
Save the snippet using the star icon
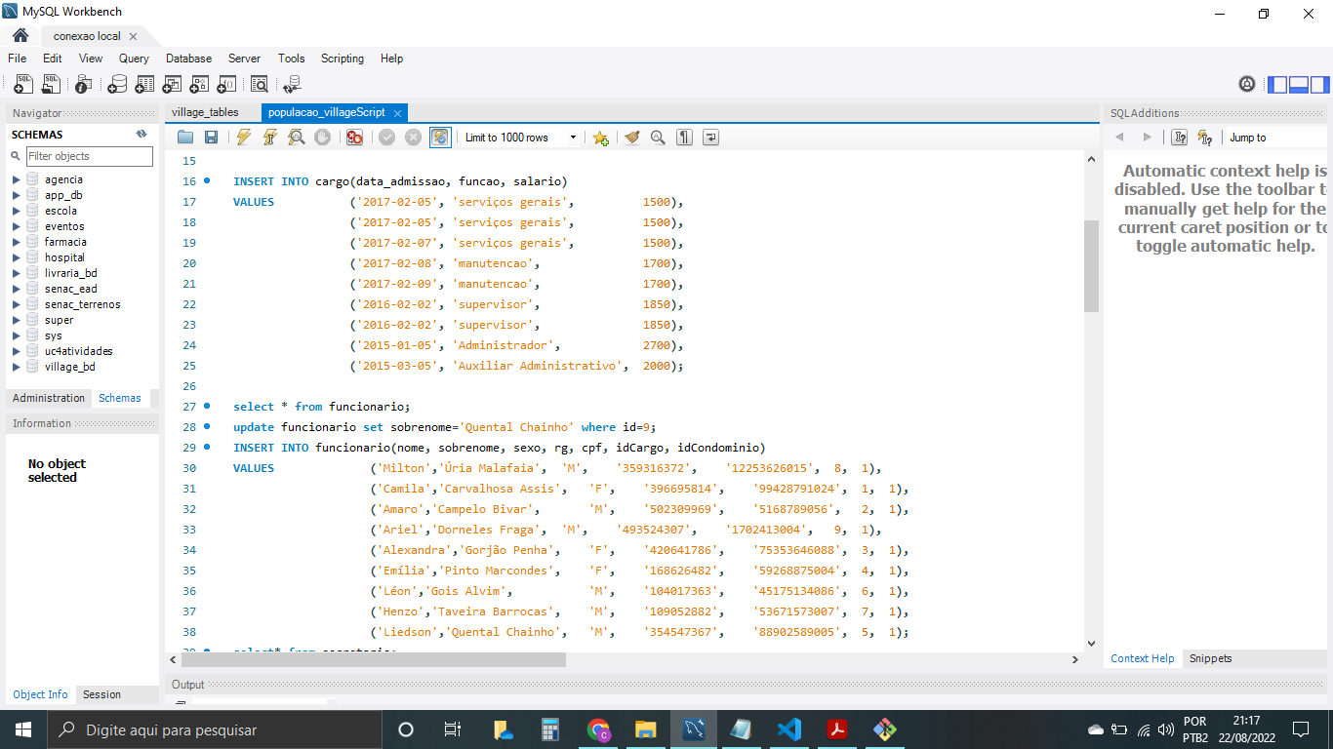[x=600, y=137]
